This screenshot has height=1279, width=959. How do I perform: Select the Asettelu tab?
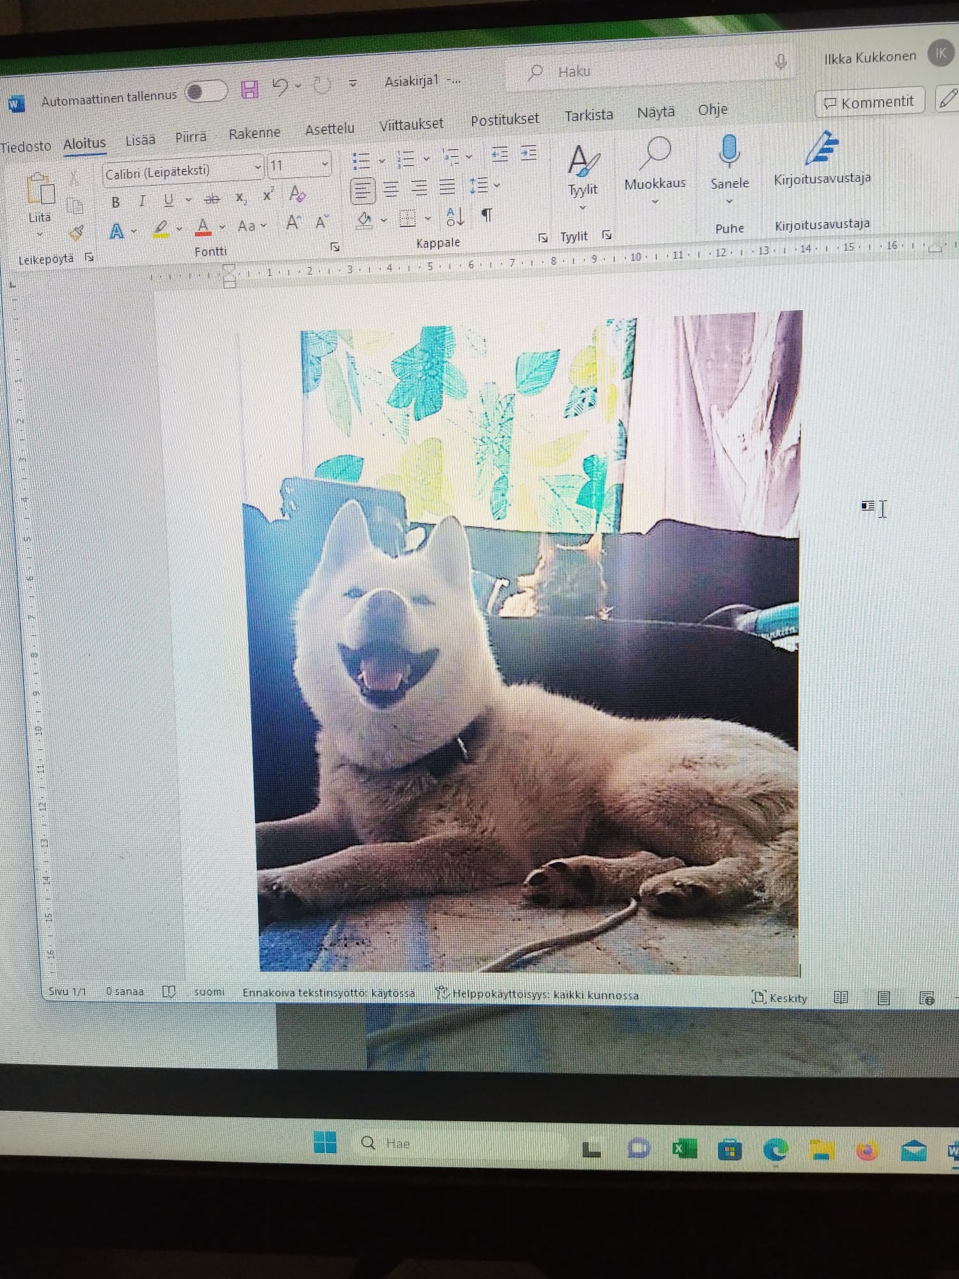(329, 129)
